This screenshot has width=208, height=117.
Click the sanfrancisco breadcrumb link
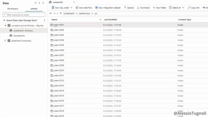84,13
